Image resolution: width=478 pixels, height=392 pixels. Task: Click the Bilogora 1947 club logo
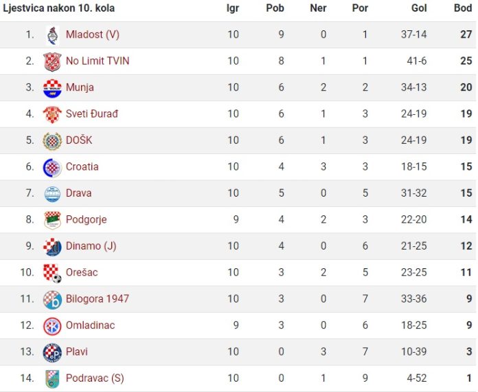click(x=52, y=299)
